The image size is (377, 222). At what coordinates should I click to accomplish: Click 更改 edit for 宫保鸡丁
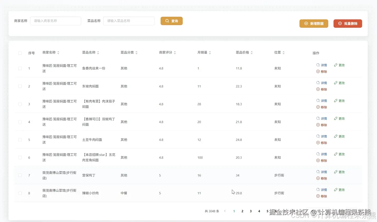(x=339, y=172)
